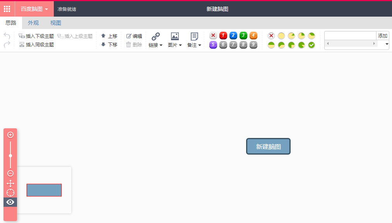Set priority 7 gray icon
Image resolution: width=392 pixels, height=223 pixels.
coord(233,45)
